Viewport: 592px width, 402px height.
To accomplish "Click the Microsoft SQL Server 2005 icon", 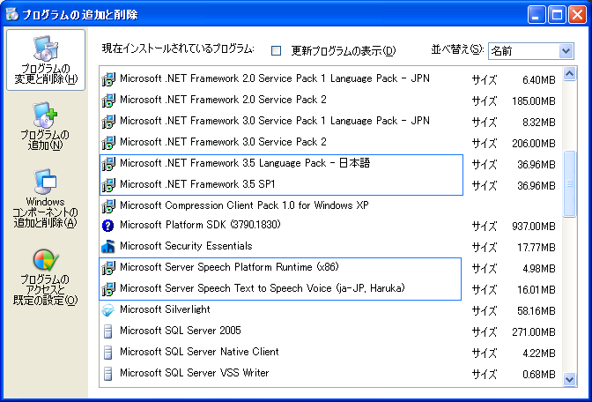I will pos(108,331).
